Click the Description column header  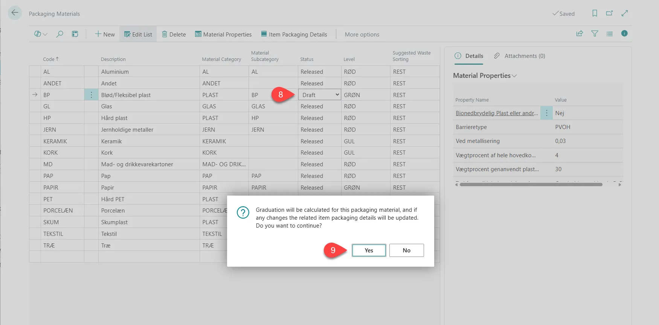(x=113, y=59)
